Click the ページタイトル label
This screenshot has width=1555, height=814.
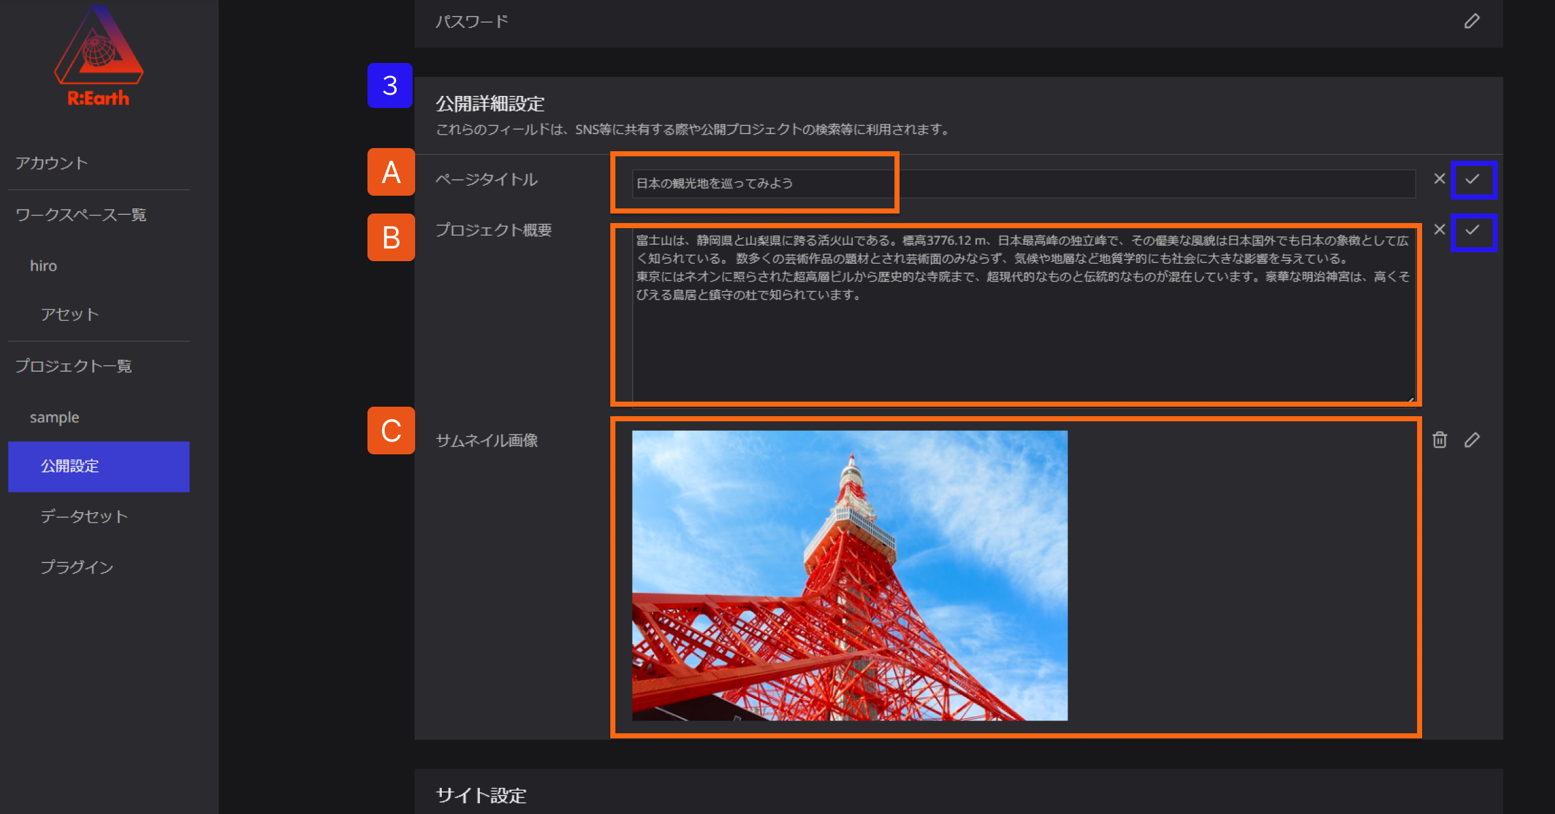(486, 180)
